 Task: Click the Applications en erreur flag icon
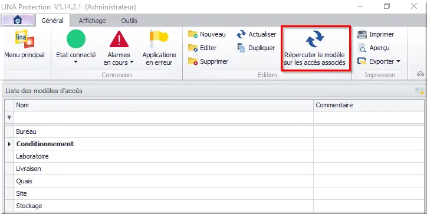[x=159, y=39]
